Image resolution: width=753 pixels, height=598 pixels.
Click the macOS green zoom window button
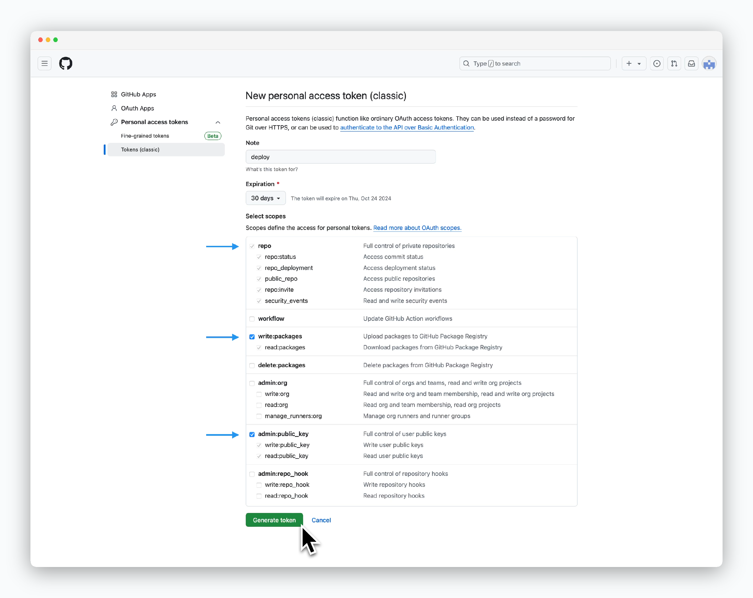56,40
